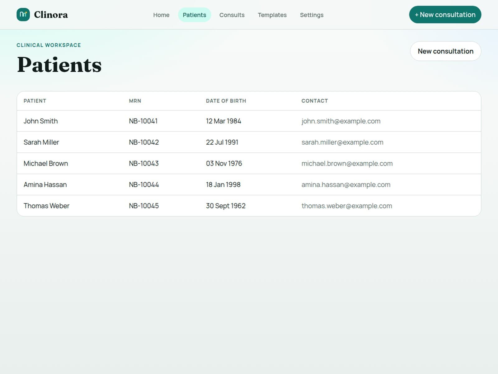Select patient Michael Brown
This screenshot has height=374, width=498.
(46, 163)
